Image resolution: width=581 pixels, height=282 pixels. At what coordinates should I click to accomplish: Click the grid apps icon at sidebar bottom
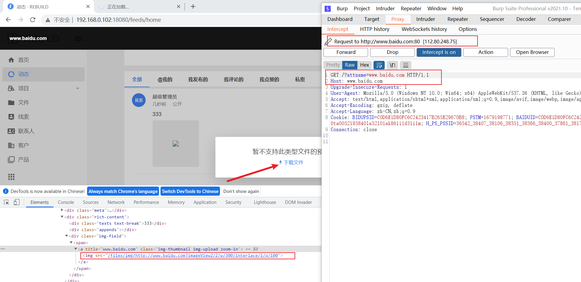11,177
